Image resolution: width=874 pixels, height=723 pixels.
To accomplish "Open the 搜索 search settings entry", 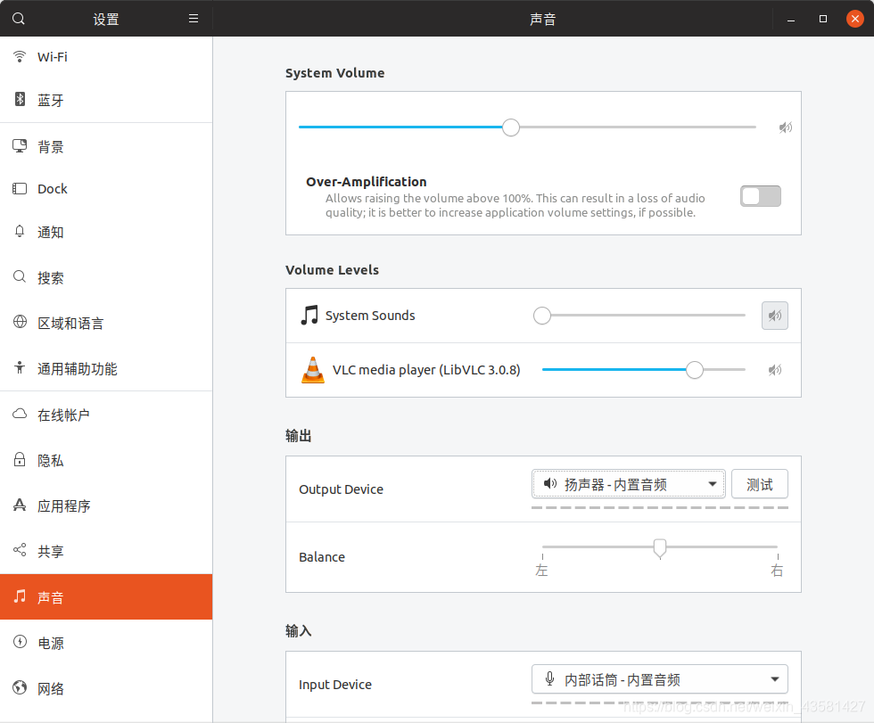I will pos(106,277).
